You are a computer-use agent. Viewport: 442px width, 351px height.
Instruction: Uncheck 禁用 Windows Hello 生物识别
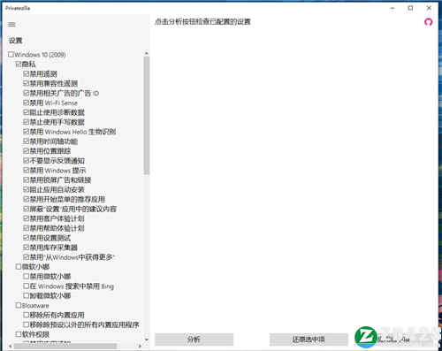(26, 132)
